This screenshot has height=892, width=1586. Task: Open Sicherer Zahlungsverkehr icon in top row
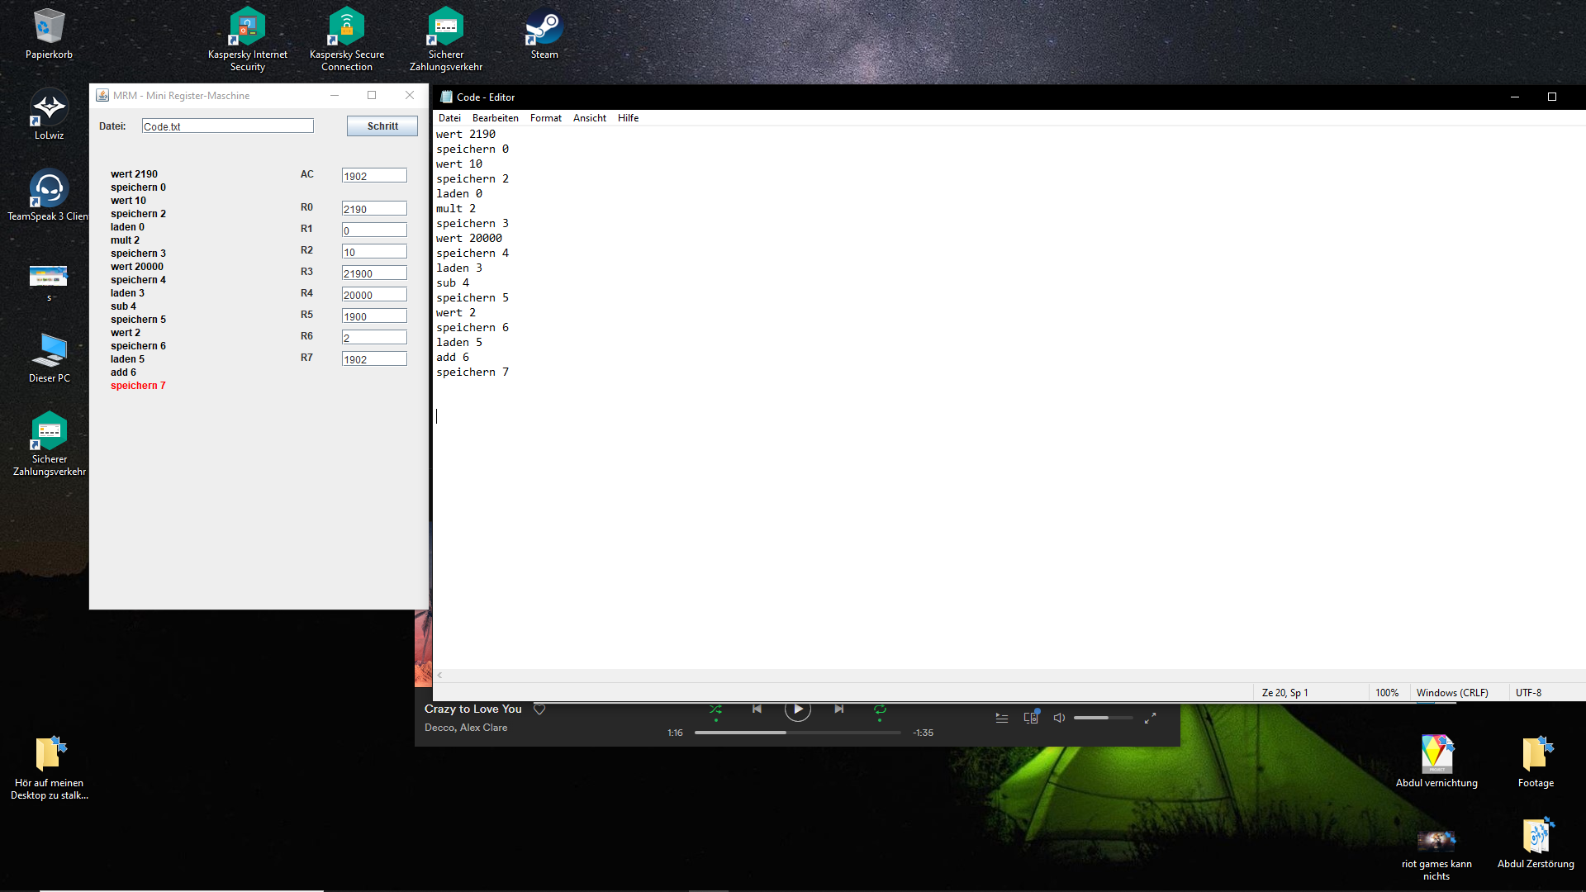pos(446,40)
